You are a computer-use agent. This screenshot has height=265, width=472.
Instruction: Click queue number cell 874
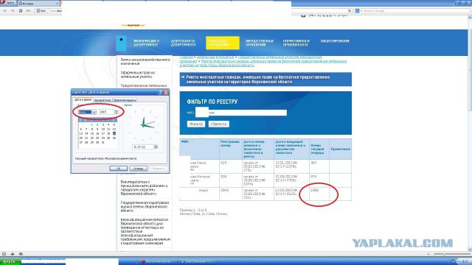tap(319, 180)
